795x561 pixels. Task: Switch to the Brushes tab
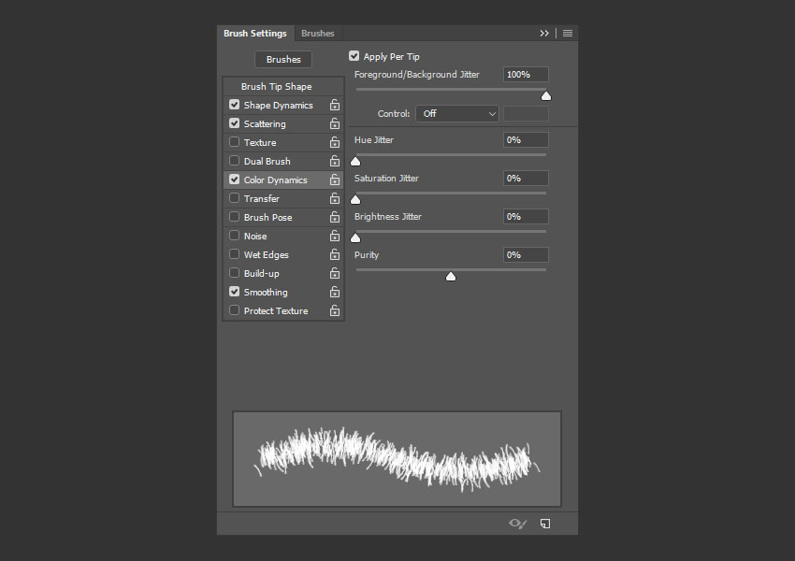pyautogui.click(x=318, y=32)
